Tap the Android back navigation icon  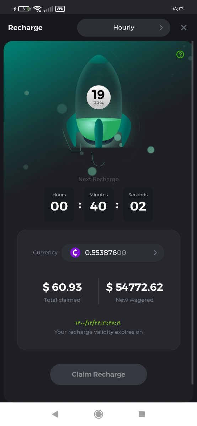pyautogui.click(x=55, y=414)
